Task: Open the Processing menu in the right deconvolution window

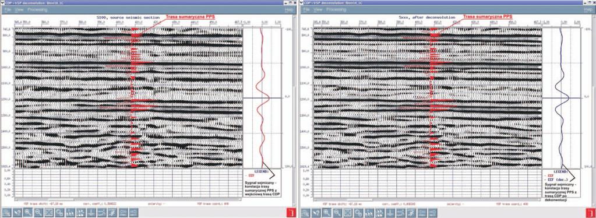Action: pos(337,9)
